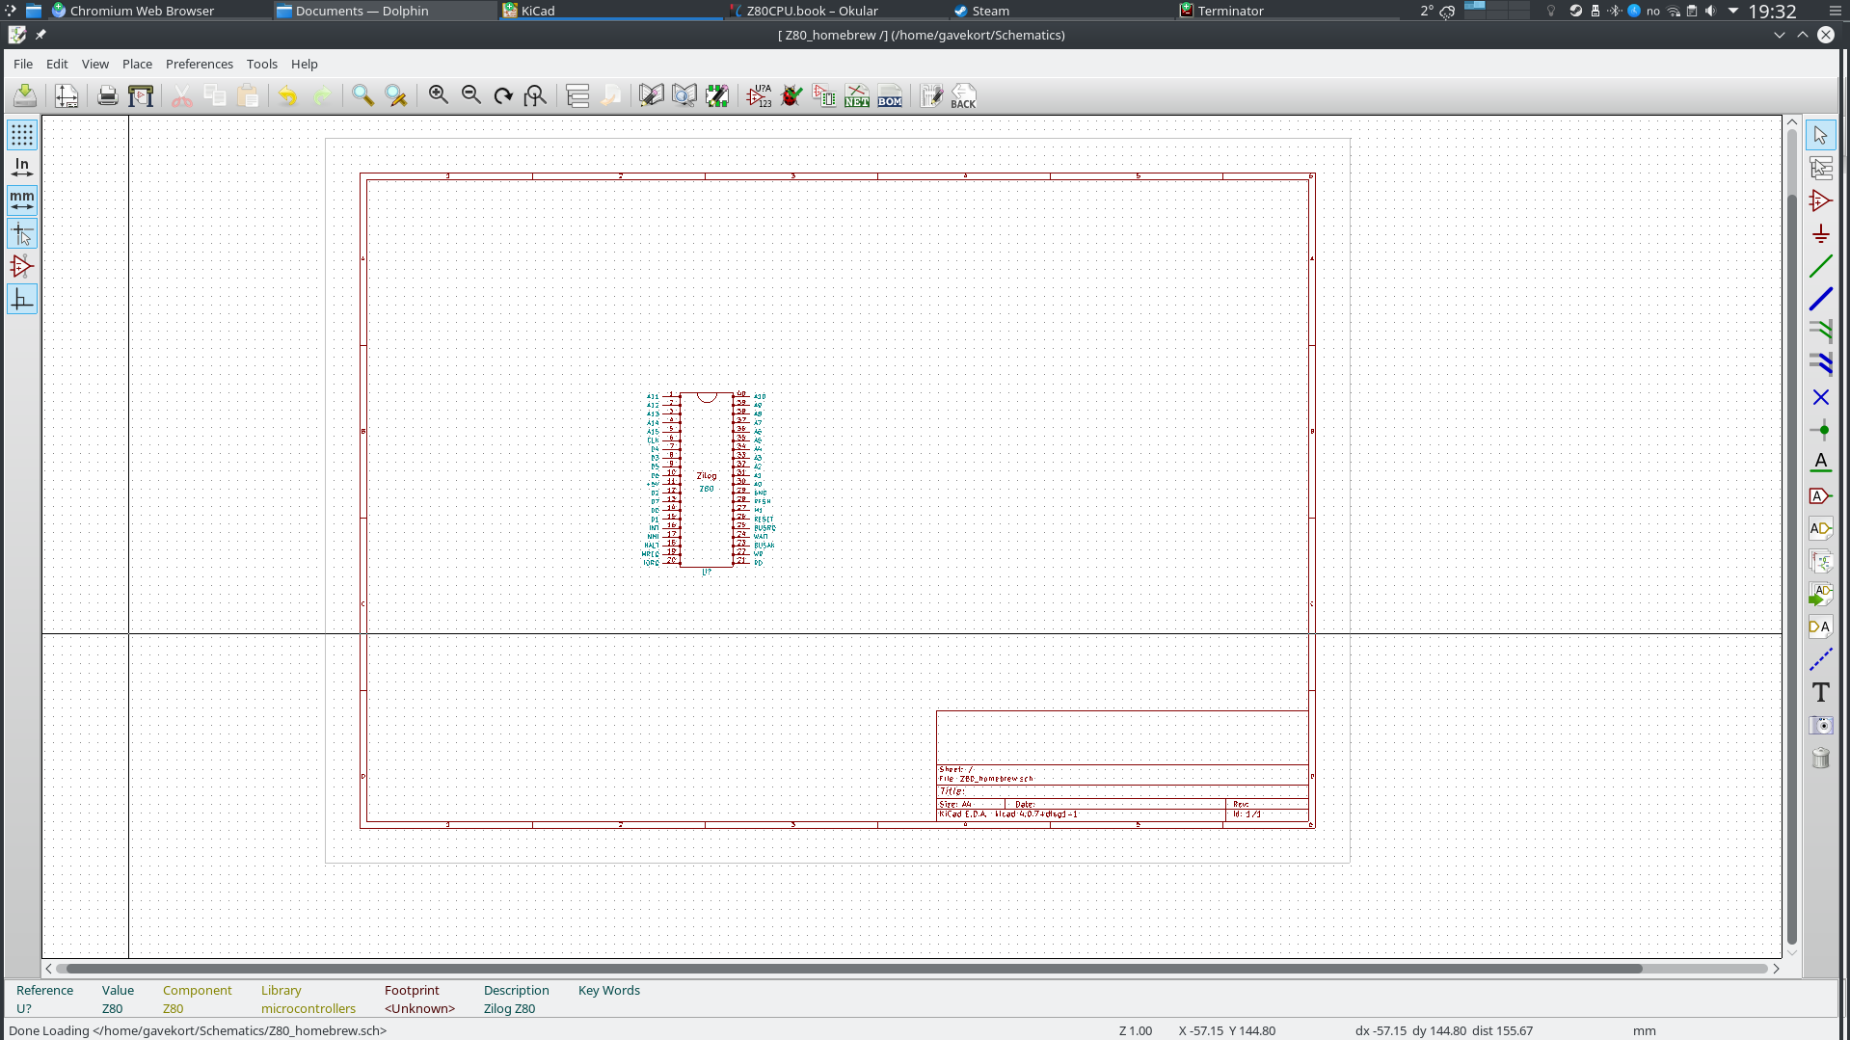Fit schematic sheet to screen
The width and height of the screenshot is (1850, 1040).
[535, 95]
